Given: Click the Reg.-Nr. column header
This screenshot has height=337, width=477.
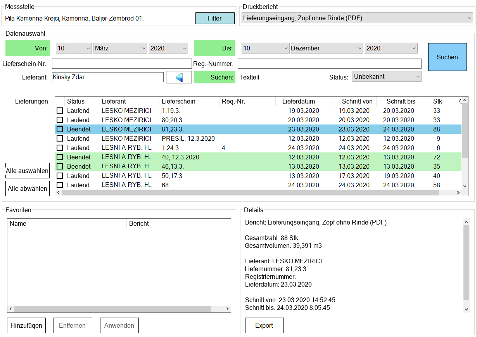Looking at the screenshot, I should (x=247, y=101).
